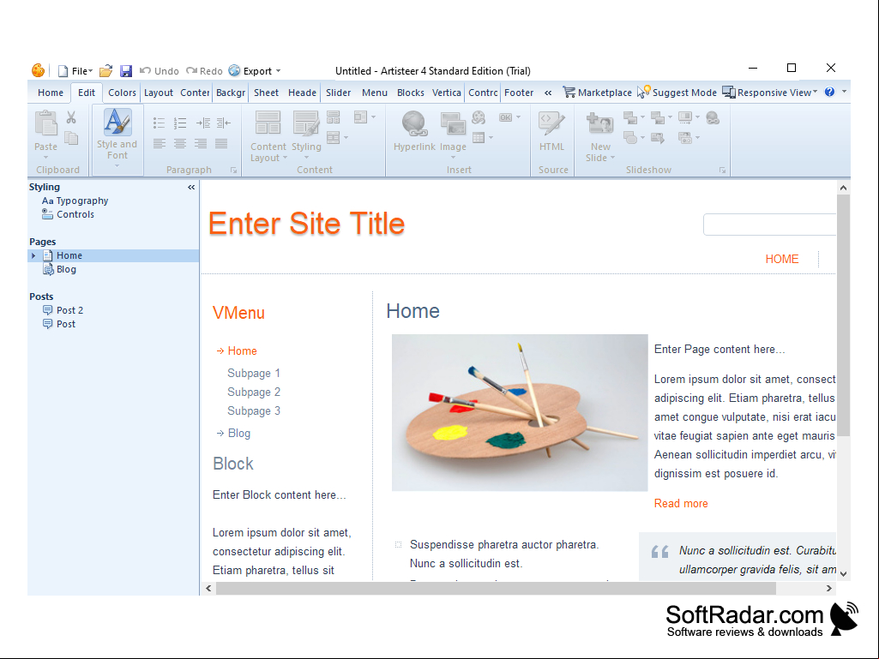This screenshot has height=659, width=879.
Task: Center the paragraph text
Action: (x=180, y=144)
